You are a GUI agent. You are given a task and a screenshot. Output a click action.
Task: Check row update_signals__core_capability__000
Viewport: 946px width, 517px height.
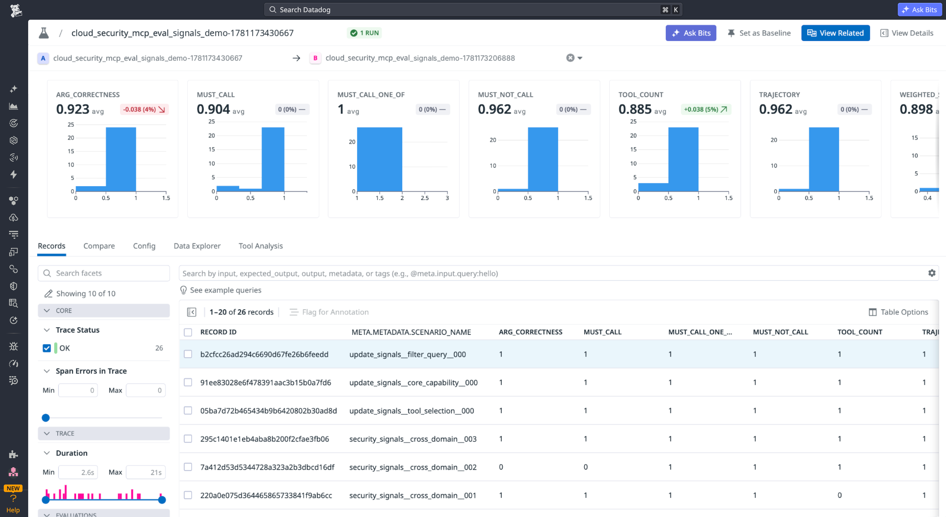click(188, 383)
